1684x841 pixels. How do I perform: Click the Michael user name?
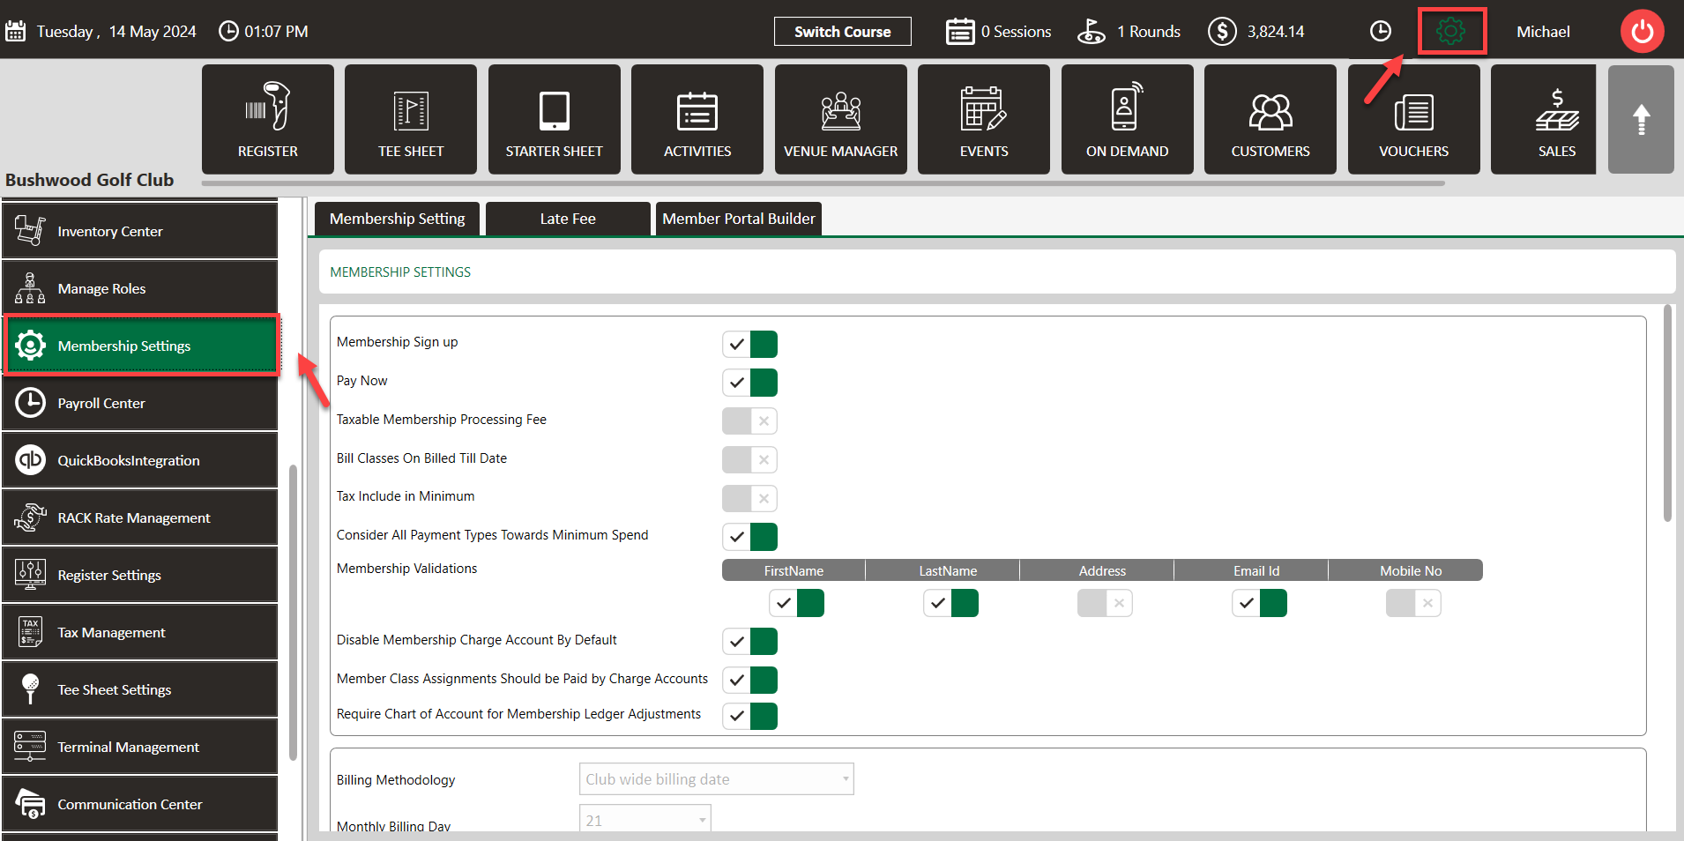tap(1543, 32)
